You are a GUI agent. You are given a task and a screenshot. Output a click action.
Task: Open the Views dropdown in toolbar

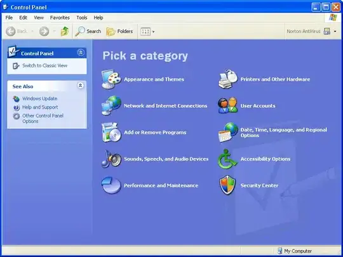(147, 32)
